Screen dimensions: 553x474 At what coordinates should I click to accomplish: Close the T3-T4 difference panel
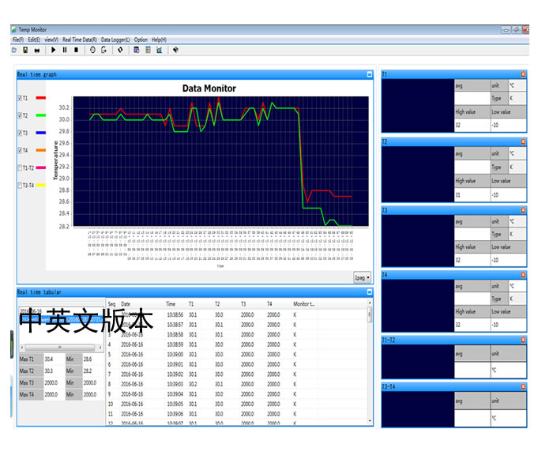pyautogui.click(x=523, y=387)
